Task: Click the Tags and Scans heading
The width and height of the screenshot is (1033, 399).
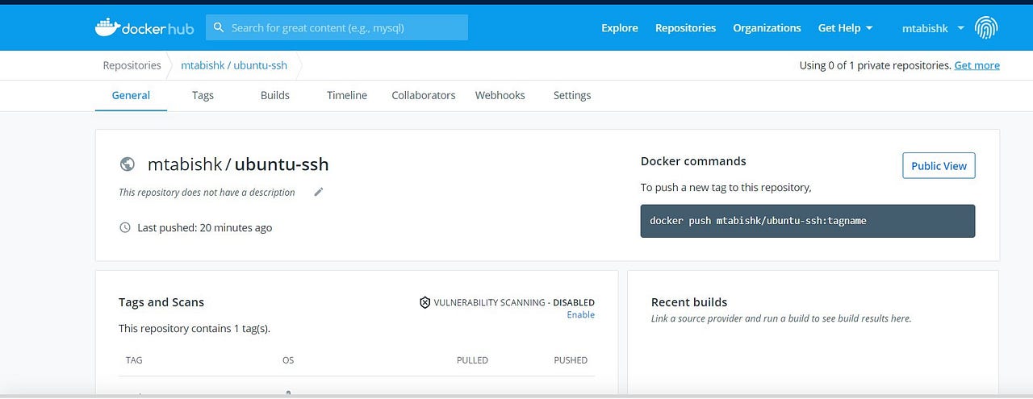Action: point(161,302)
